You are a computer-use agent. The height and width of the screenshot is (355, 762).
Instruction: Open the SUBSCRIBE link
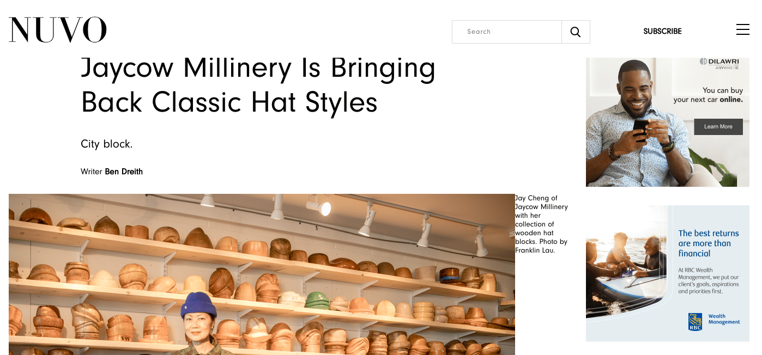662,32
